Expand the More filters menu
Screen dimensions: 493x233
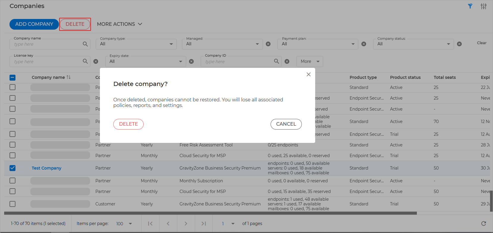point(310,61)
